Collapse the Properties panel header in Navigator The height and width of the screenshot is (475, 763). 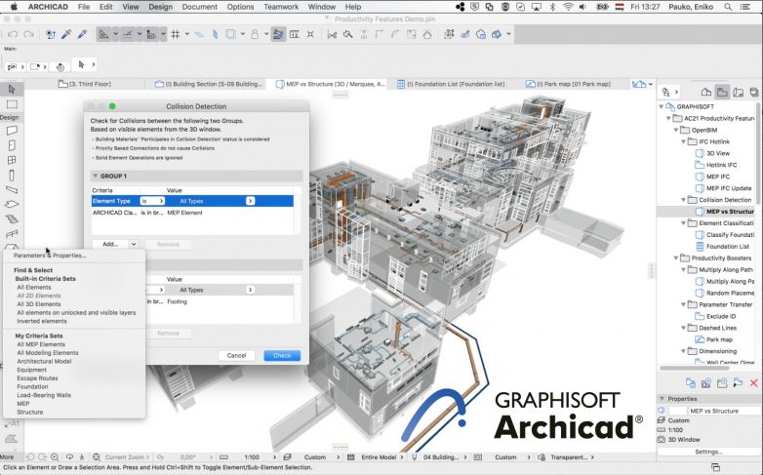click(x=663, y=399)
